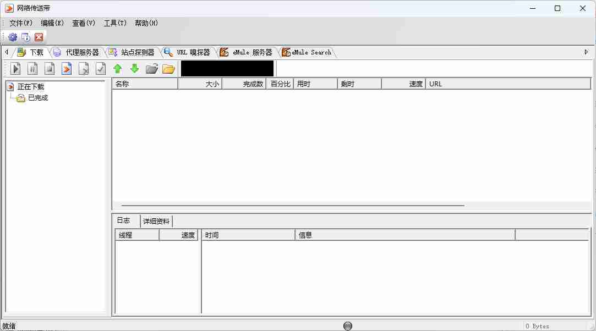
Task: Switch to the eMule Search tab
Action: click(311, 52)
